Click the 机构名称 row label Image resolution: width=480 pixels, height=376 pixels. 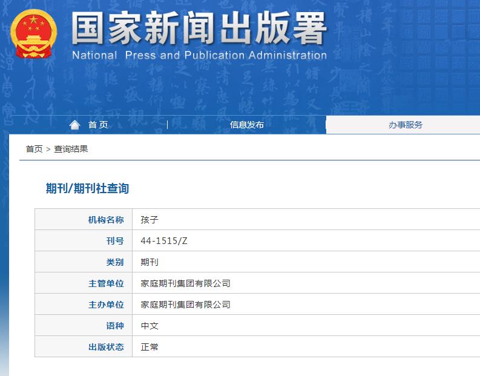point(105,220)
